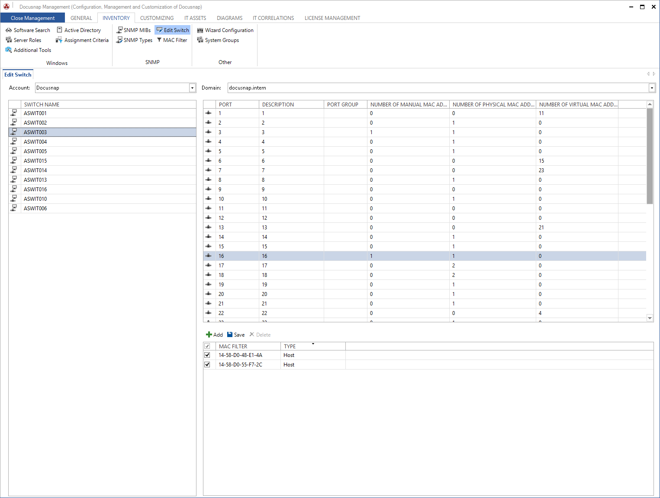Click switch icon for ASWIT001
The image size is (660, 498).
point(14,113)
